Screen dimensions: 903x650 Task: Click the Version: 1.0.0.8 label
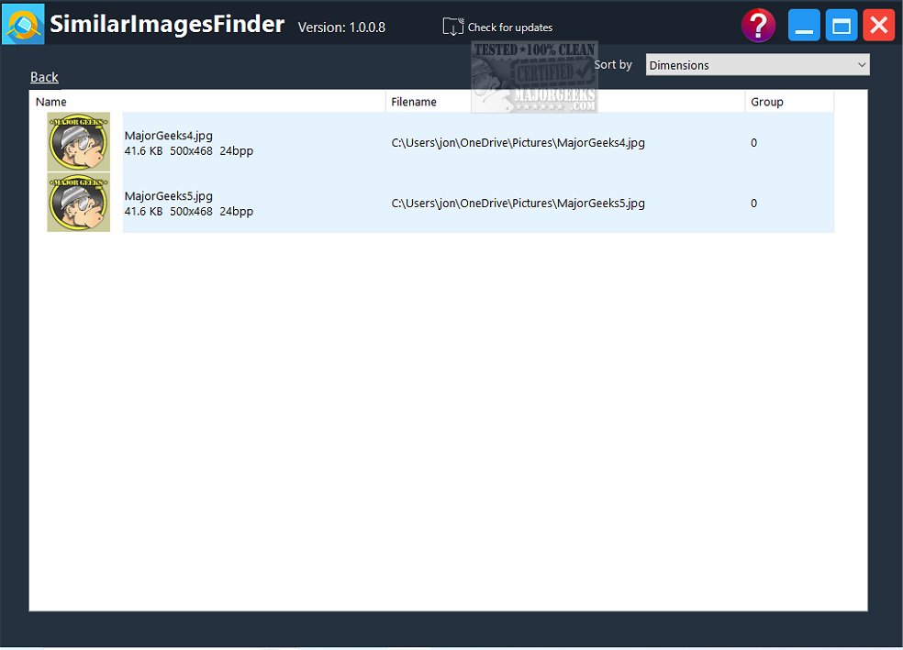pos(341,27)
